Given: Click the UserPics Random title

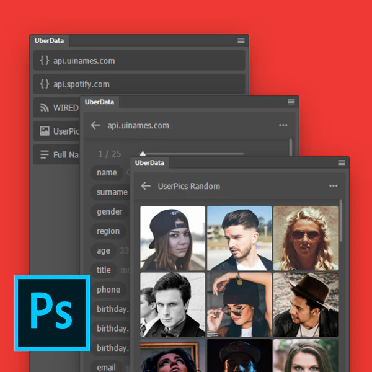Looking at the screenshot, I should pos(189,186).
